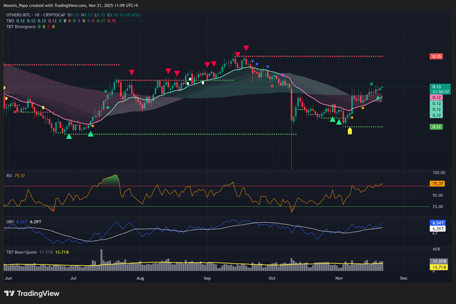Click the Sep label on the time axis

(207, 277)
